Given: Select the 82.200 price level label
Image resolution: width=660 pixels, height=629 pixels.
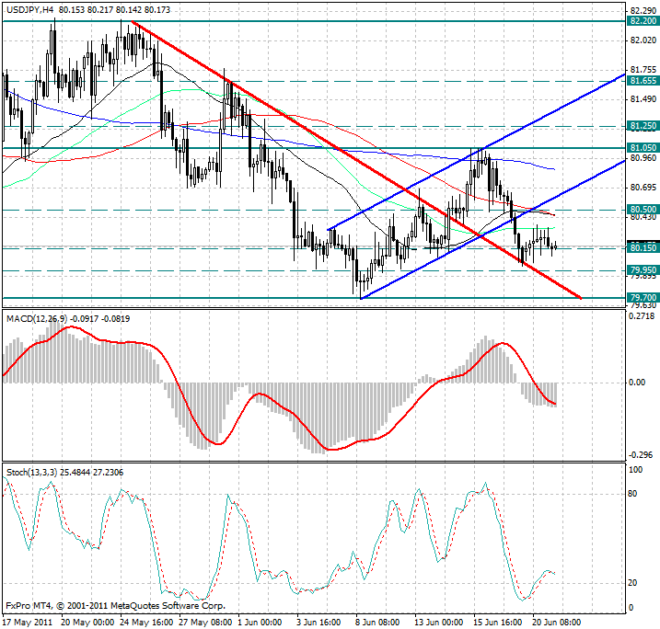Looking at the screenshot, I should (x=642, y=20).
